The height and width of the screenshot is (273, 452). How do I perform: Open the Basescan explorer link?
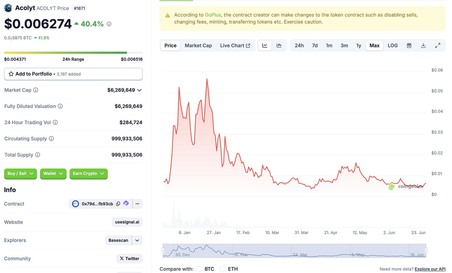tap(118, 240)
